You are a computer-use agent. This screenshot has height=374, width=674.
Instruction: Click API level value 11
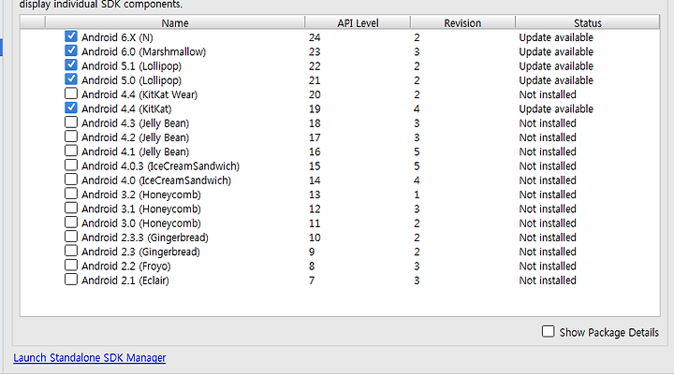[x=315, y=223]
